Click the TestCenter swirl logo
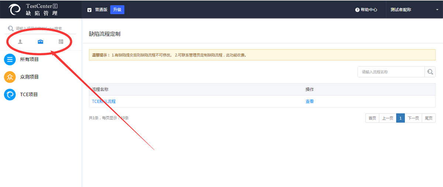 point(15,10)
